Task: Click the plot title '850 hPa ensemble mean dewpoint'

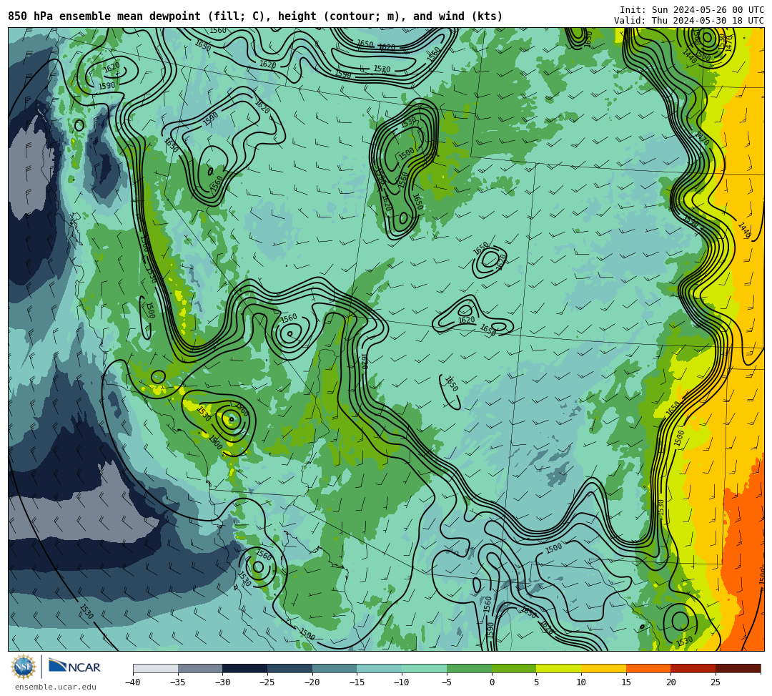Action: coord(104,16)
